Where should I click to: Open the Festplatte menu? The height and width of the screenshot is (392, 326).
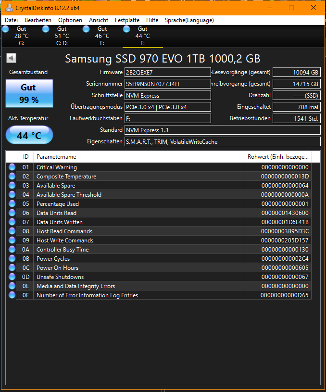(x=127, y=20)
